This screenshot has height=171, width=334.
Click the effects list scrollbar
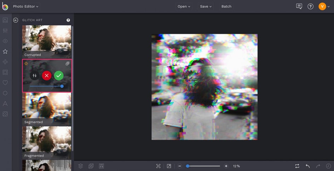73,88
